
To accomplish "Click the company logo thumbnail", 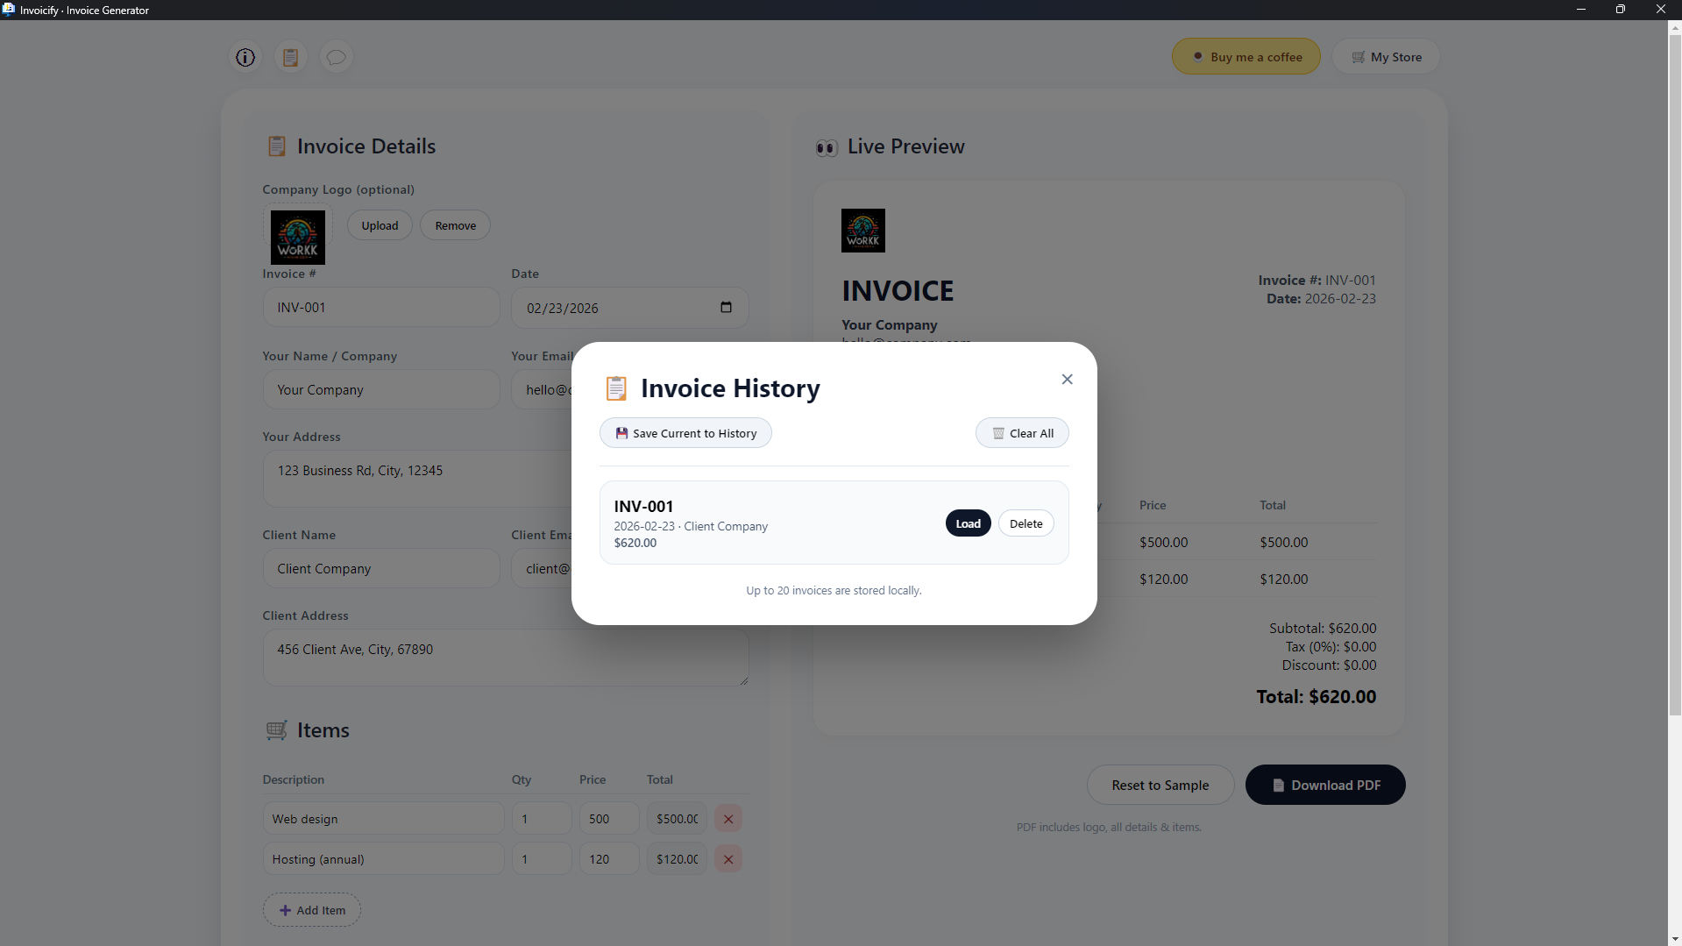I will click(x=298, y=237).
